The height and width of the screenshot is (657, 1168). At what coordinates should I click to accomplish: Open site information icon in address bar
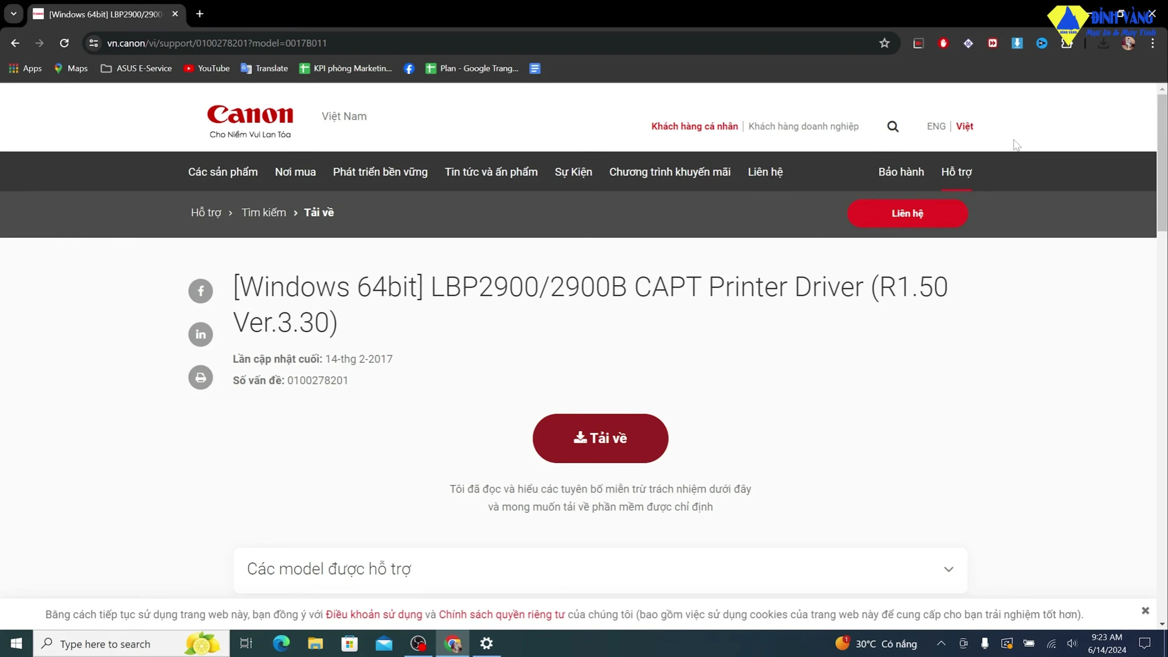pos(94,43)
